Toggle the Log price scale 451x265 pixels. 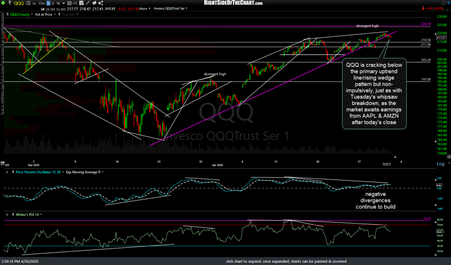click(x=440, y=164)
